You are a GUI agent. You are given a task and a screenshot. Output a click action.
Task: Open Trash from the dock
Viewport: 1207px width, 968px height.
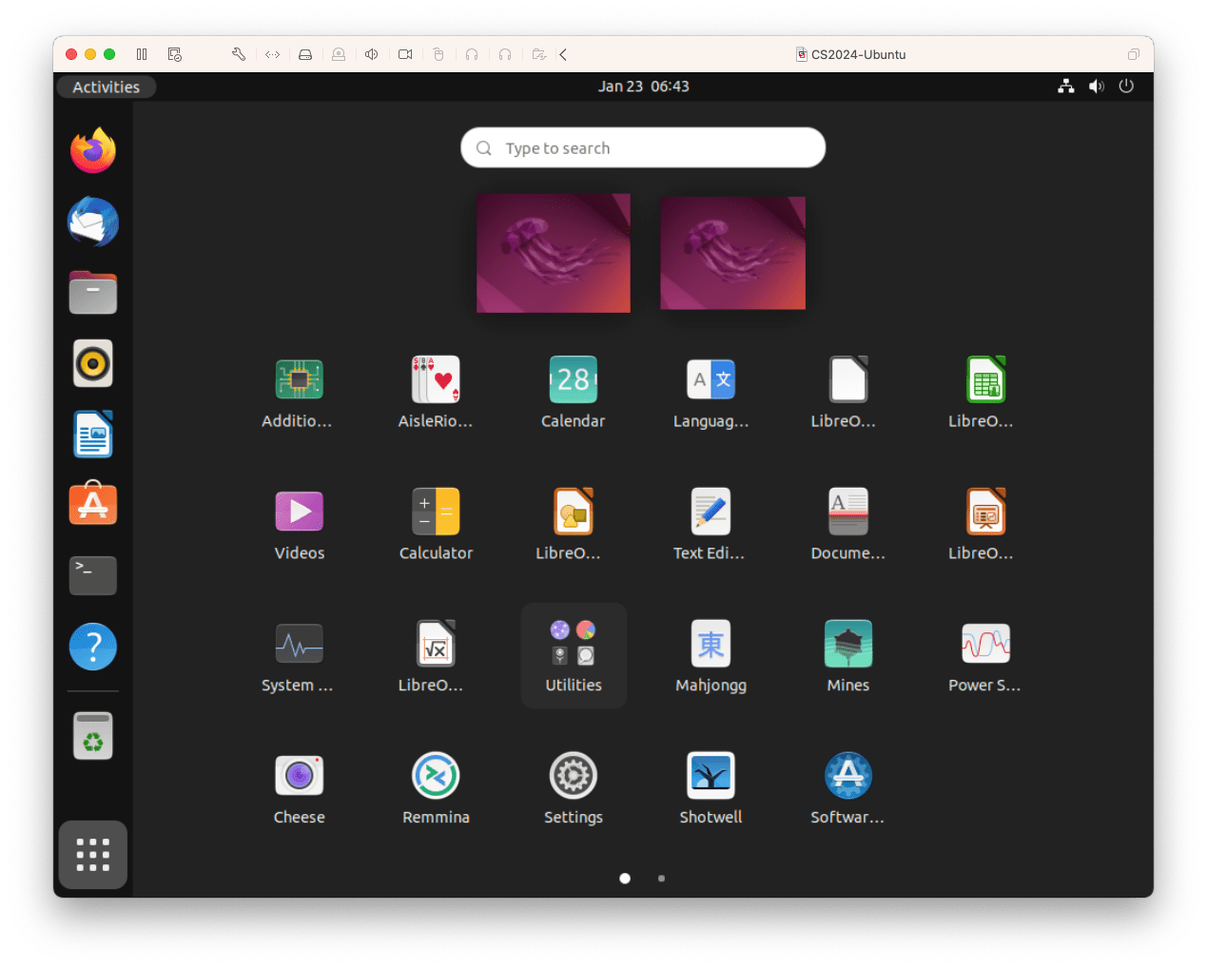[92, 735]
